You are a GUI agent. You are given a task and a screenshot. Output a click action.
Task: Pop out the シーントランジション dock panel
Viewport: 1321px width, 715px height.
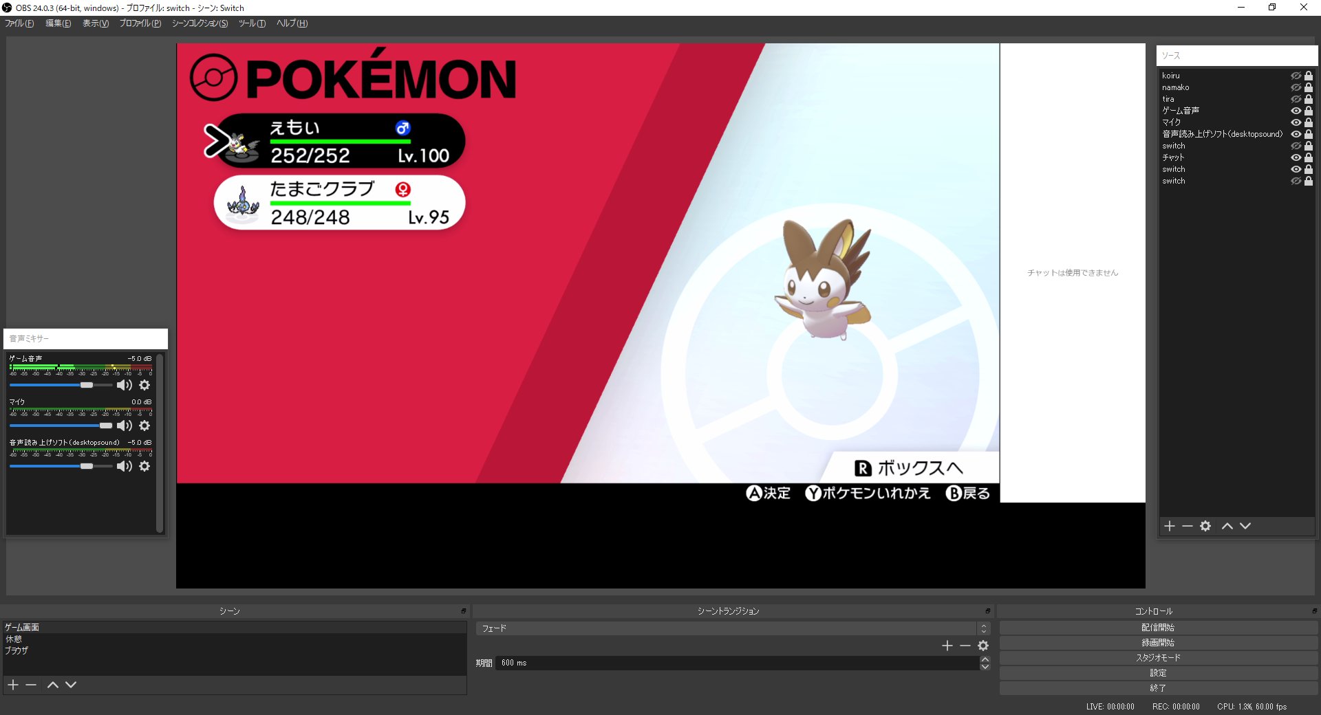coord(987,611)
